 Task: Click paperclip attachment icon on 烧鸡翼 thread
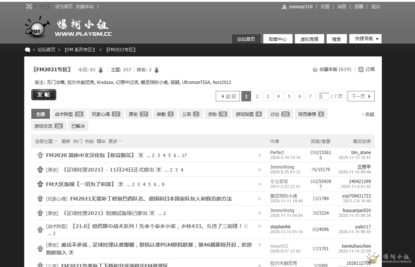246,226
